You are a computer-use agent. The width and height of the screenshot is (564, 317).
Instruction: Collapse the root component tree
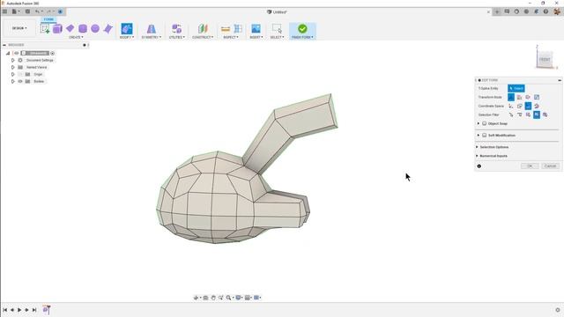click(x=8, y=53)
